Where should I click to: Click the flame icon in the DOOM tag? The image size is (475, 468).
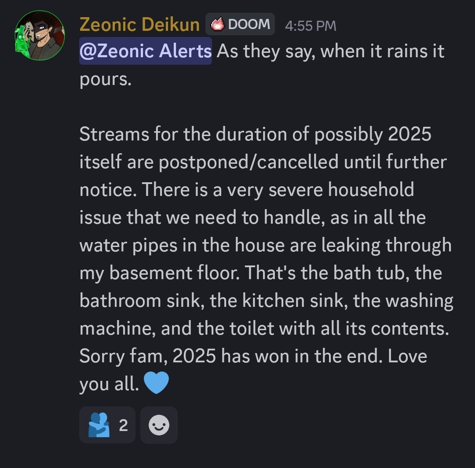[x=218, y=25]
